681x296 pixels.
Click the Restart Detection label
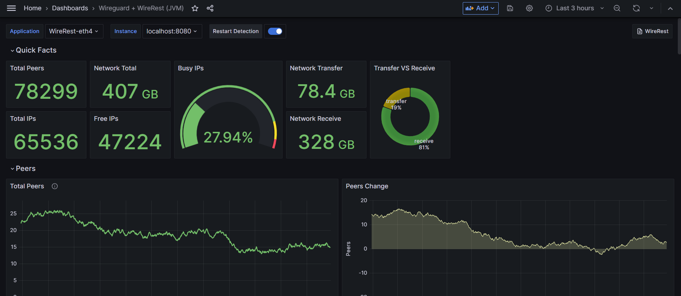click(x=236, y=31)
